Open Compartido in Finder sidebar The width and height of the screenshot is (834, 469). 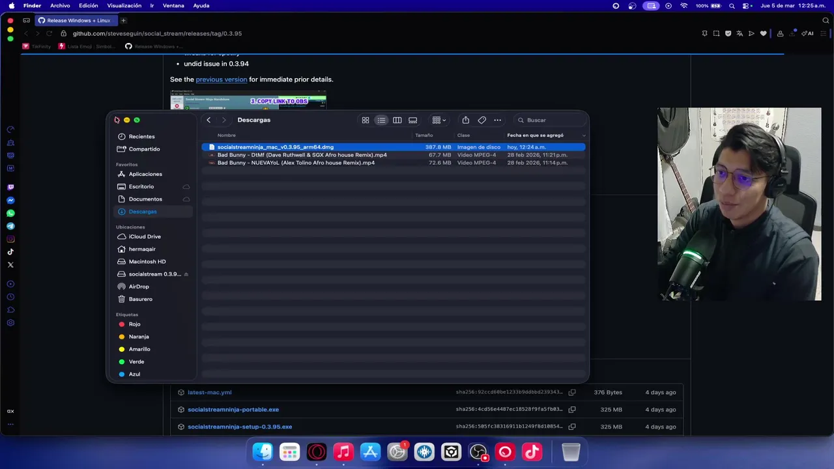pos(154,149)
